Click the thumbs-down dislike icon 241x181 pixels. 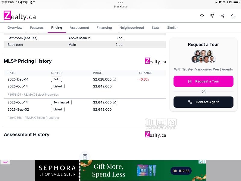[212, 16]
